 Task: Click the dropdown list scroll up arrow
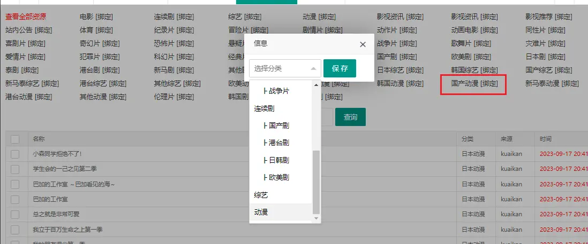click(316, 85)
